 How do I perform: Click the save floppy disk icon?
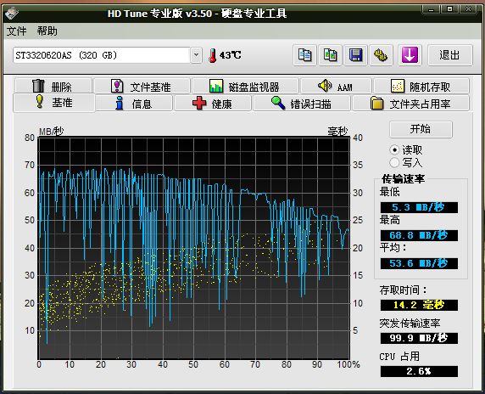pyautogui.click(x=356, y=55)
